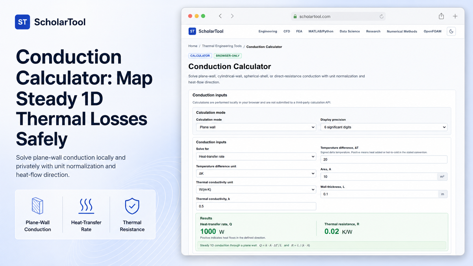Toggle dark mode with the moon icon
This screenshot has width=473, height=266.
click(x=451, y=31)
